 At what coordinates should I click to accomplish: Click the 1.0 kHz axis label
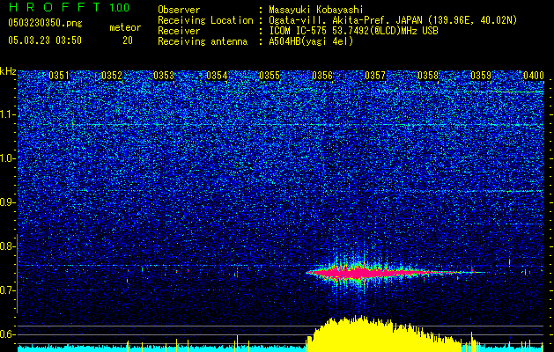[8, 158]
